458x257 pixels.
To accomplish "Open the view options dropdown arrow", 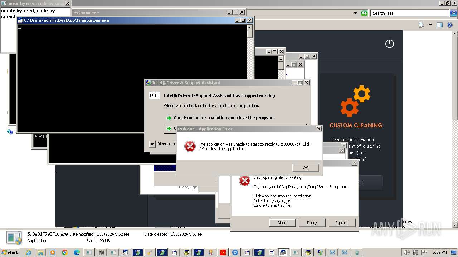I will (x=430, y=25).
